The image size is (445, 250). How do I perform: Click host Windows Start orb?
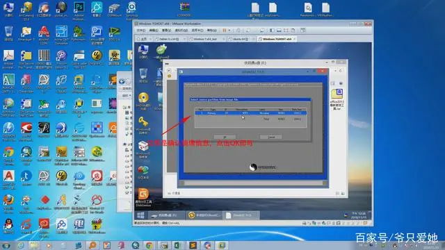pos(6,245)
